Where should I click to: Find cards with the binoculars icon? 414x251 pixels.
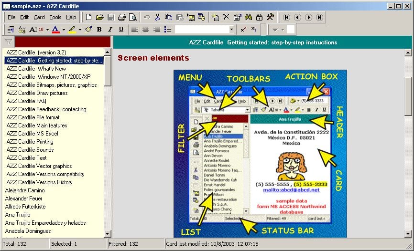point(248,17)
